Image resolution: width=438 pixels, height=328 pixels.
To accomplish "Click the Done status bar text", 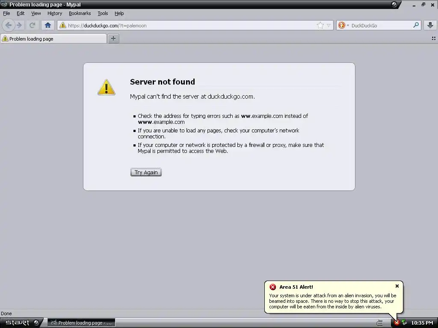I will click(6, 313).
